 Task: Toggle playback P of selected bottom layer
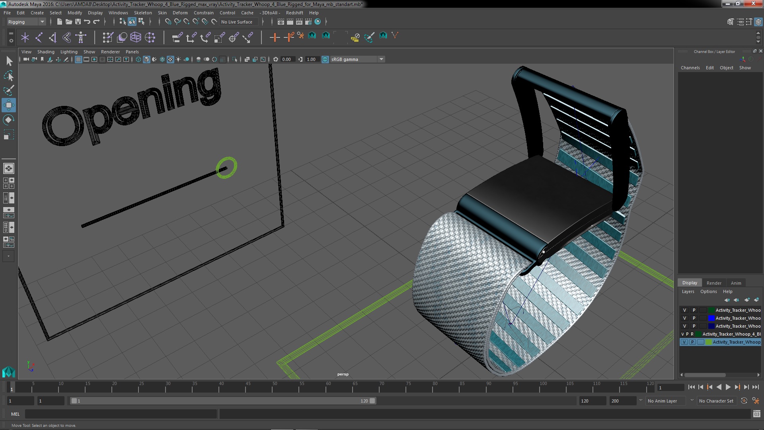[x=692, y=342]
